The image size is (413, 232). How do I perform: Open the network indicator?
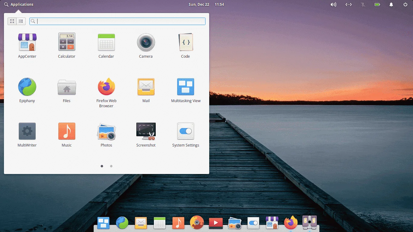click(349, 5)
